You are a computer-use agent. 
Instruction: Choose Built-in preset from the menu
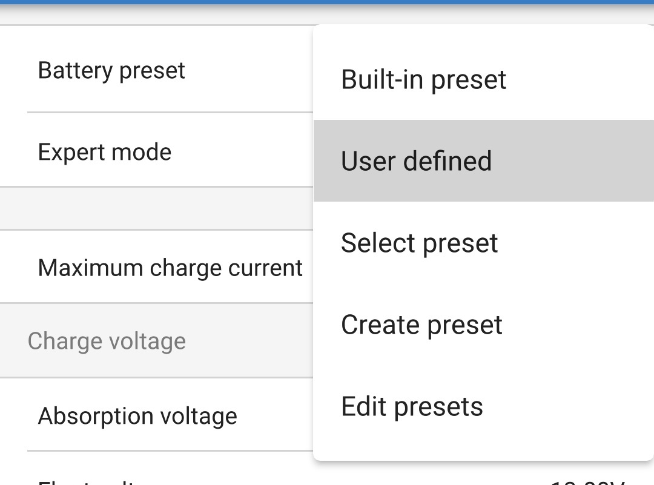(423, 79)
